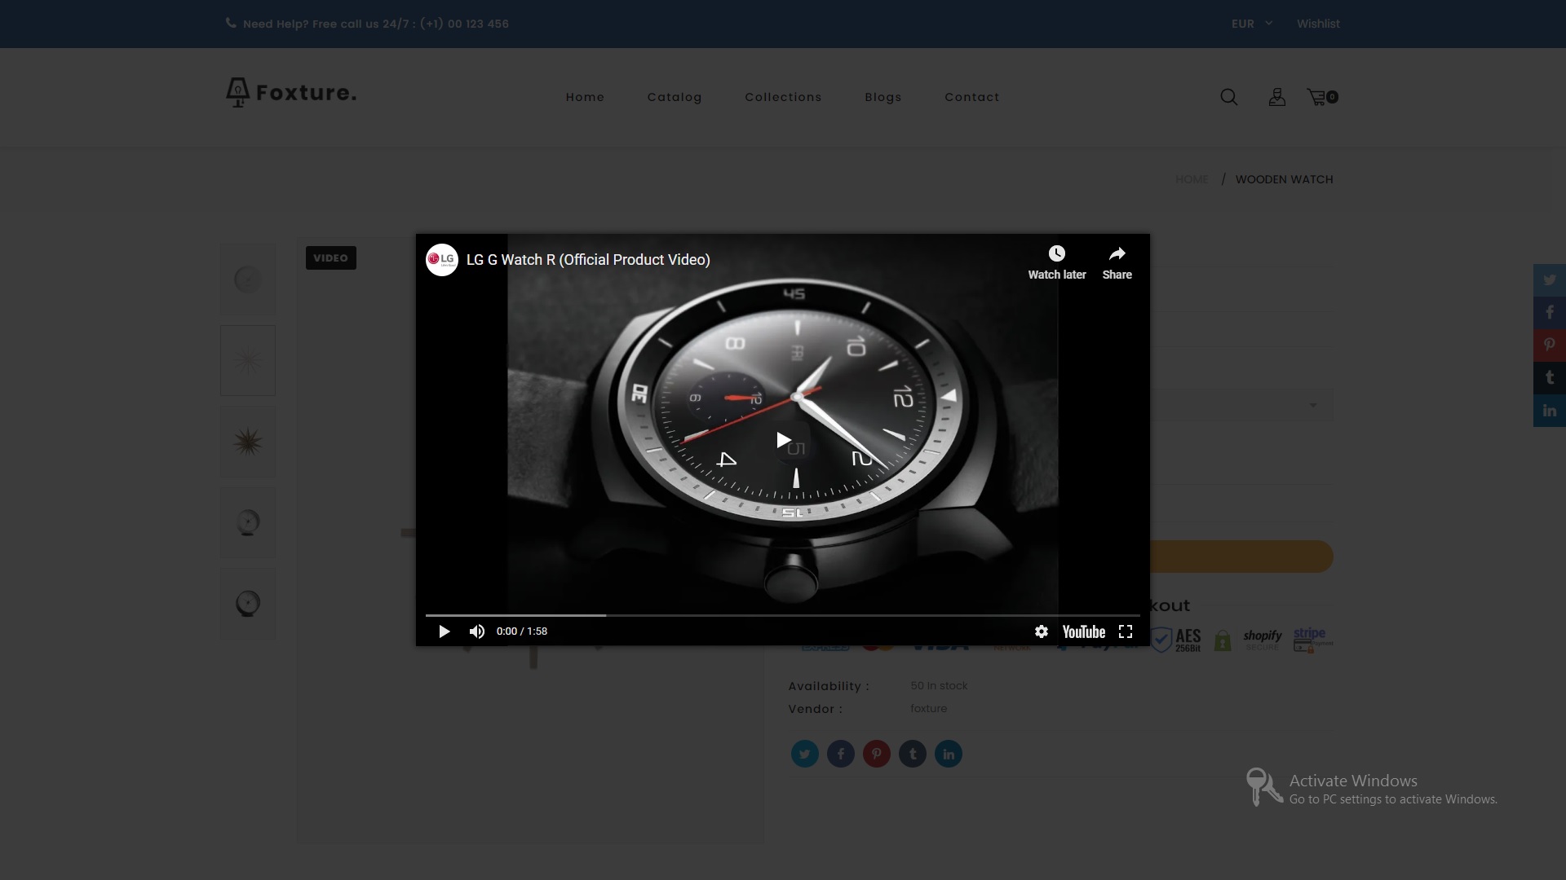Share via Twitter in side bar
The width and height of the screenshot is (1566, 880).
(1550, 279)
